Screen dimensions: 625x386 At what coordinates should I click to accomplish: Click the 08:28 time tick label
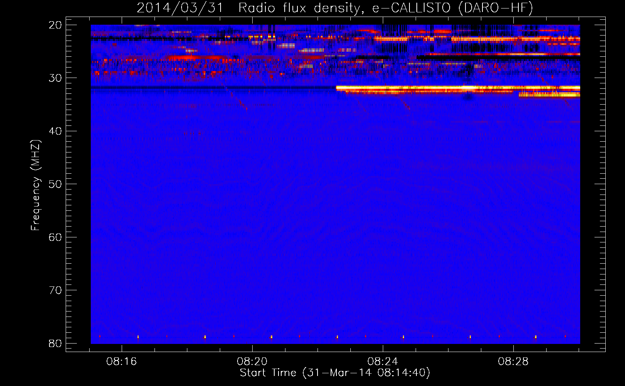click(513, 362)
